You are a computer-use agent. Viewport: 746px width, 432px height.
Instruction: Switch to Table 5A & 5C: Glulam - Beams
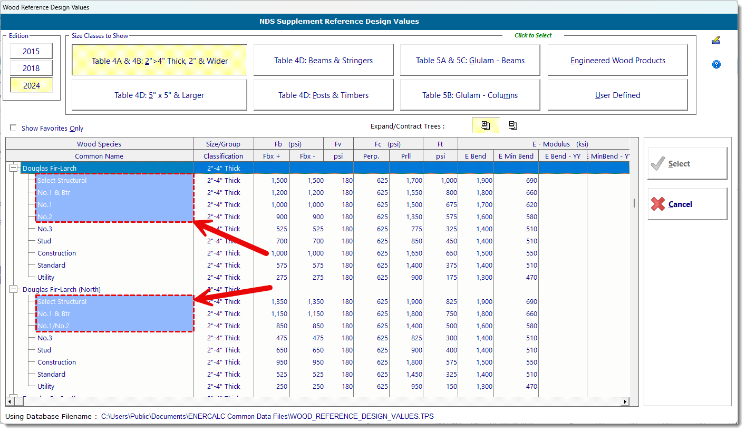(470, 61)
